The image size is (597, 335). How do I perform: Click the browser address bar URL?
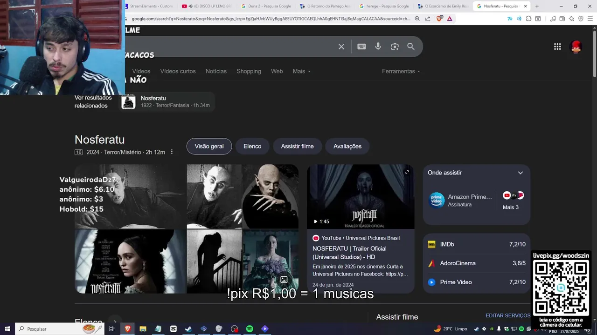pos(271,19)
